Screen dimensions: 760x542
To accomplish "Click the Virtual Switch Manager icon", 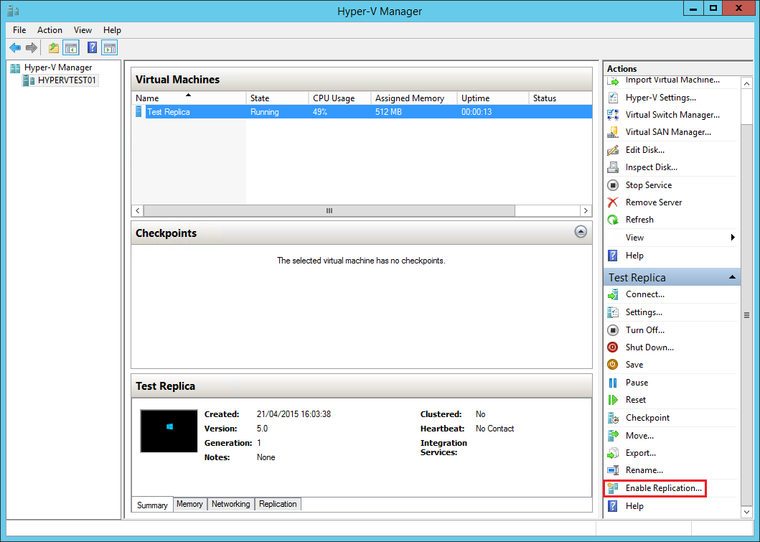I will (613, 115).
